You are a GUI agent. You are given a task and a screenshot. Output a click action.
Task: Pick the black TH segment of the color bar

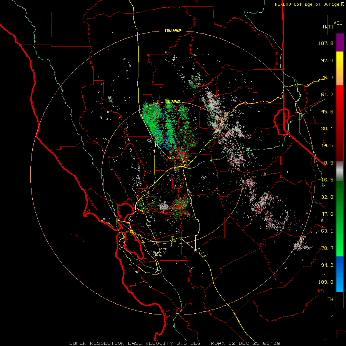339,299
